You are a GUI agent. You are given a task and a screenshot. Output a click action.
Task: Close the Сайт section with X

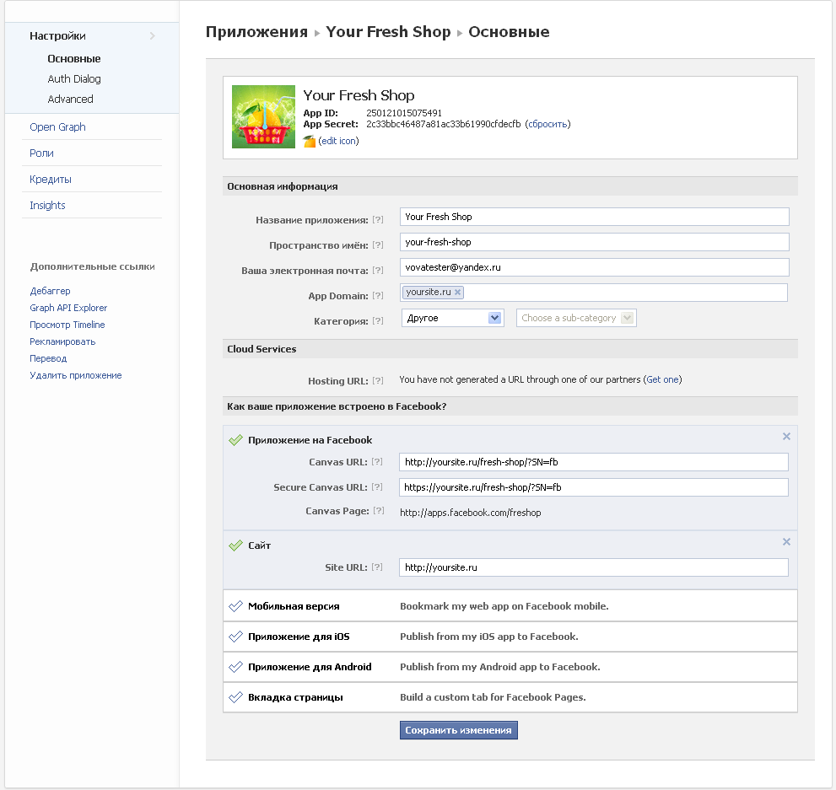pyautogui.click(x=786, y=542)
